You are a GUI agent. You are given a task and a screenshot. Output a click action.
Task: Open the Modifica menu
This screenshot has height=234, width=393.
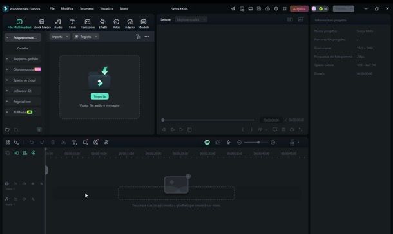pos(67,8)
